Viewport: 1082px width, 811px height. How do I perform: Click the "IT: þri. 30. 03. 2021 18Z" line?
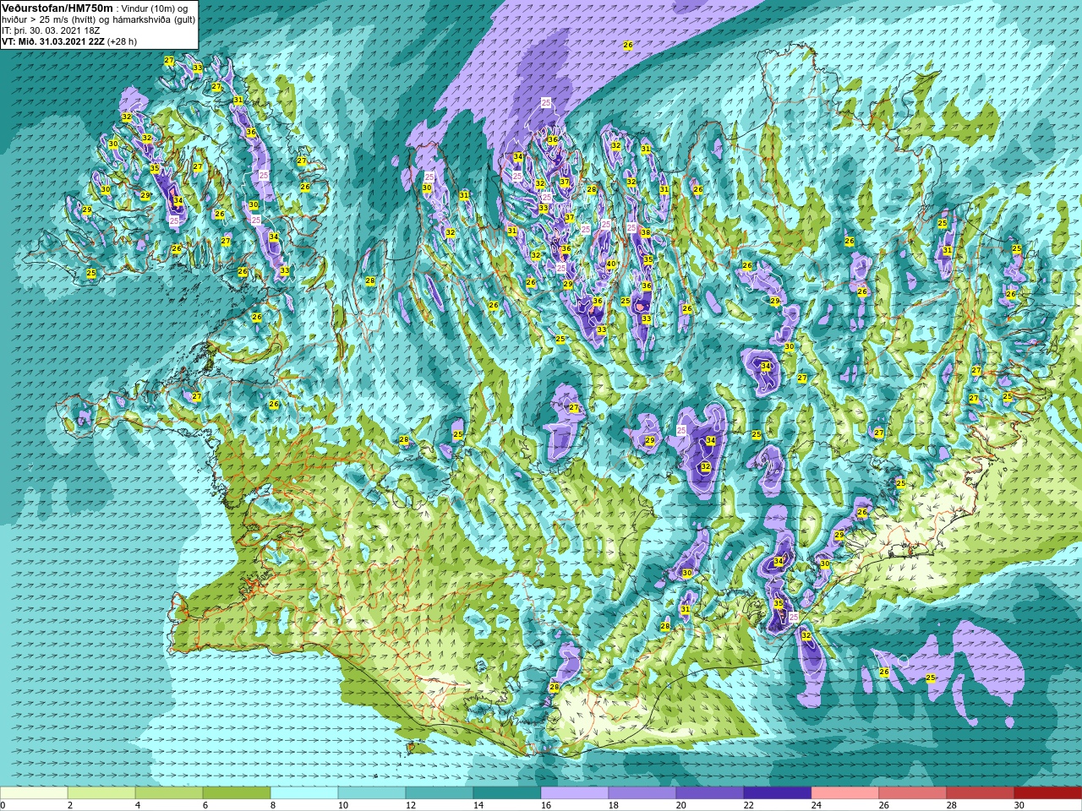[x=51, y=30]
